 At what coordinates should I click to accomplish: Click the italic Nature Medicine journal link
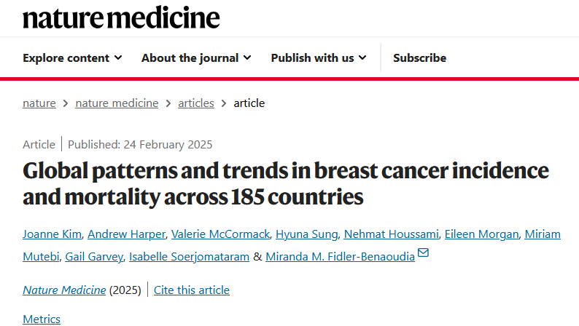pos(64,290)
